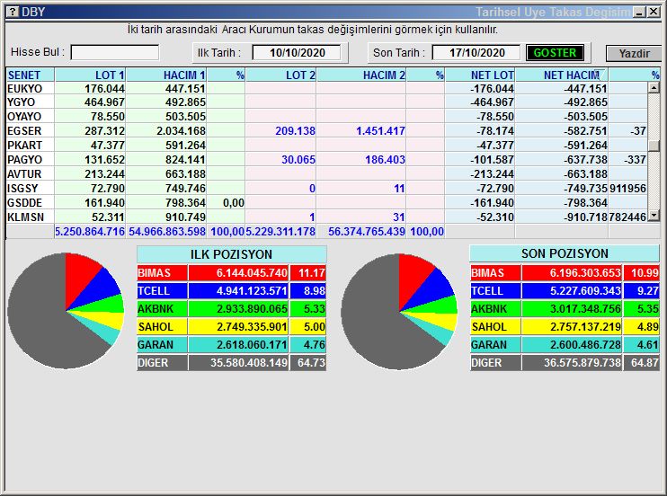
Task: Sort by SENET column header
Action: 30,75
